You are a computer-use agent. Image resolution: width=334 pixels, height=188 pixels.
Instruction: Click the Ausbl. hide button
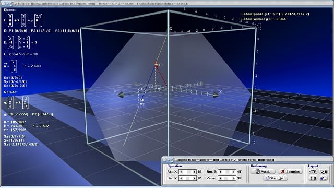click(x=263, y=172)
